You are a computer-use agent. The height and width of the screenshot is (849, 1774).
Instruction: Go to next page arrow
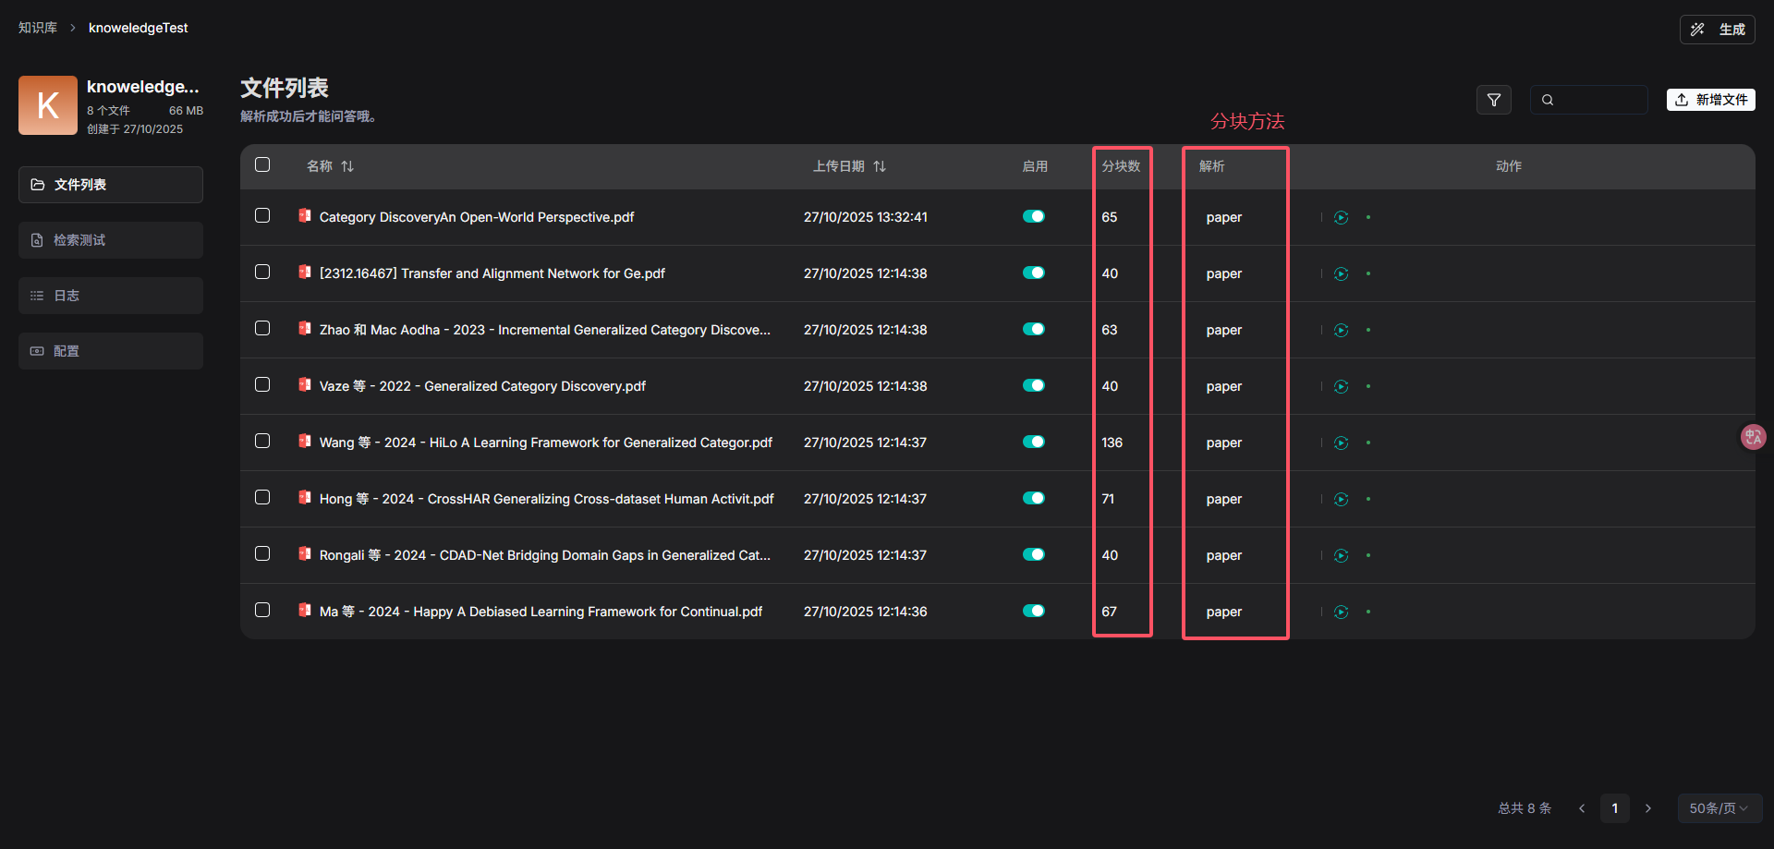(x=1648, y=808)
